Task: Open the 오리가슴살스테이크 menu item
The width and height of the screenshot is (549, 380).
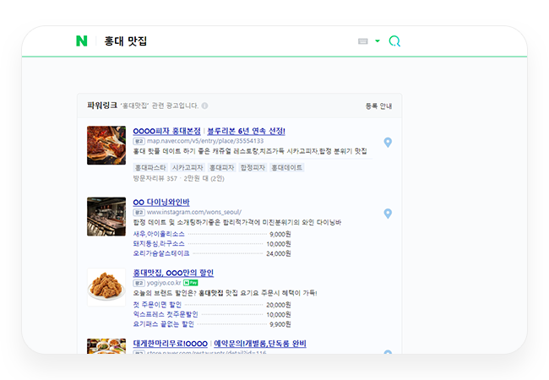Action: [161, 253]
